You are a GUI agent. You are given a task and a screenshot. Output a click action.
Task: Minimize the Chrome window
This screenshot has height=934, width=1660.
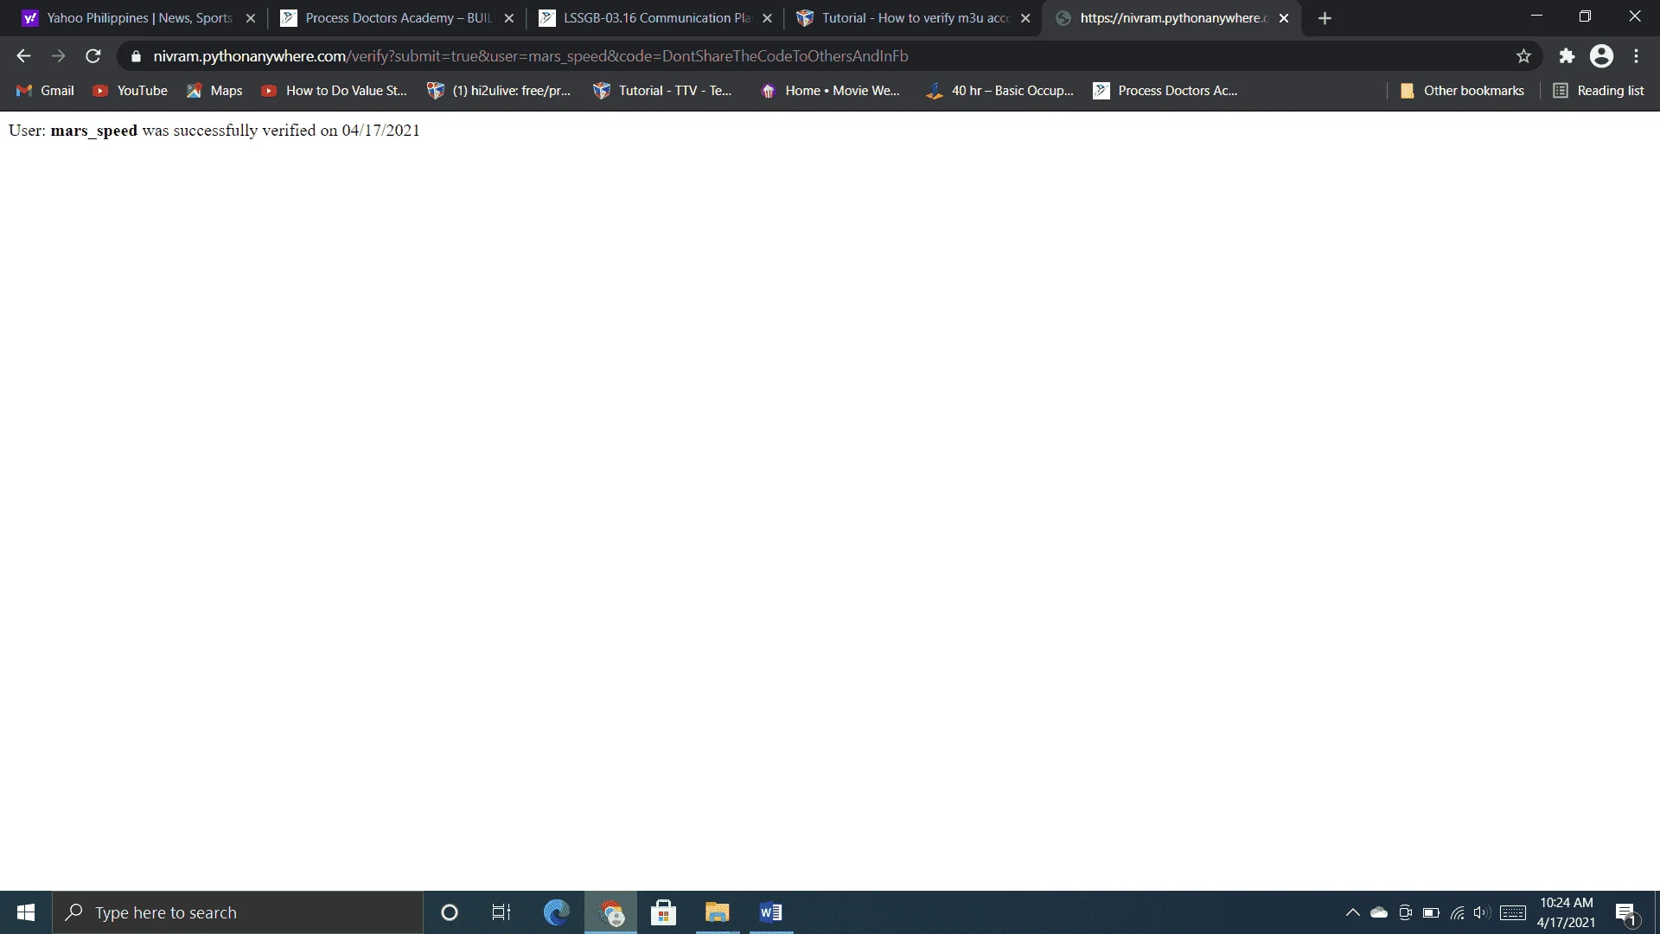[1536, 16]
